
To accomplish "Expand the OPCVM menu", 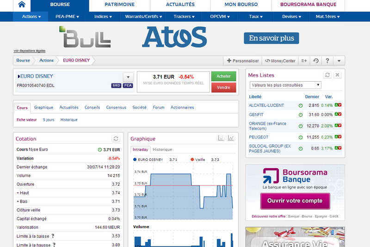I will click(220, 17).
